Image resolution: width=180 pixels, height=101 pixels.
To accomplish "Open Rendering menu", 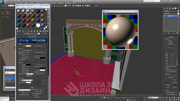I will [x=53, y=3].
